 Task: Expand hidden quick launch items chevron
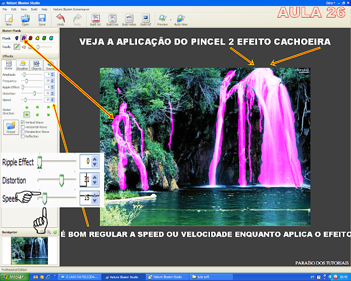click(54, 276)
